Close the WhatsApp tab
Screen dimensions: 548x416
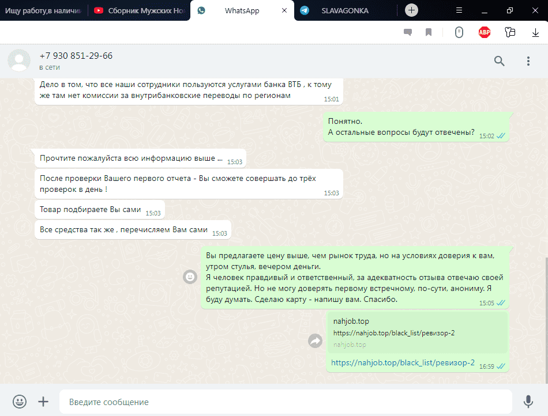click(x=284, y=10)
